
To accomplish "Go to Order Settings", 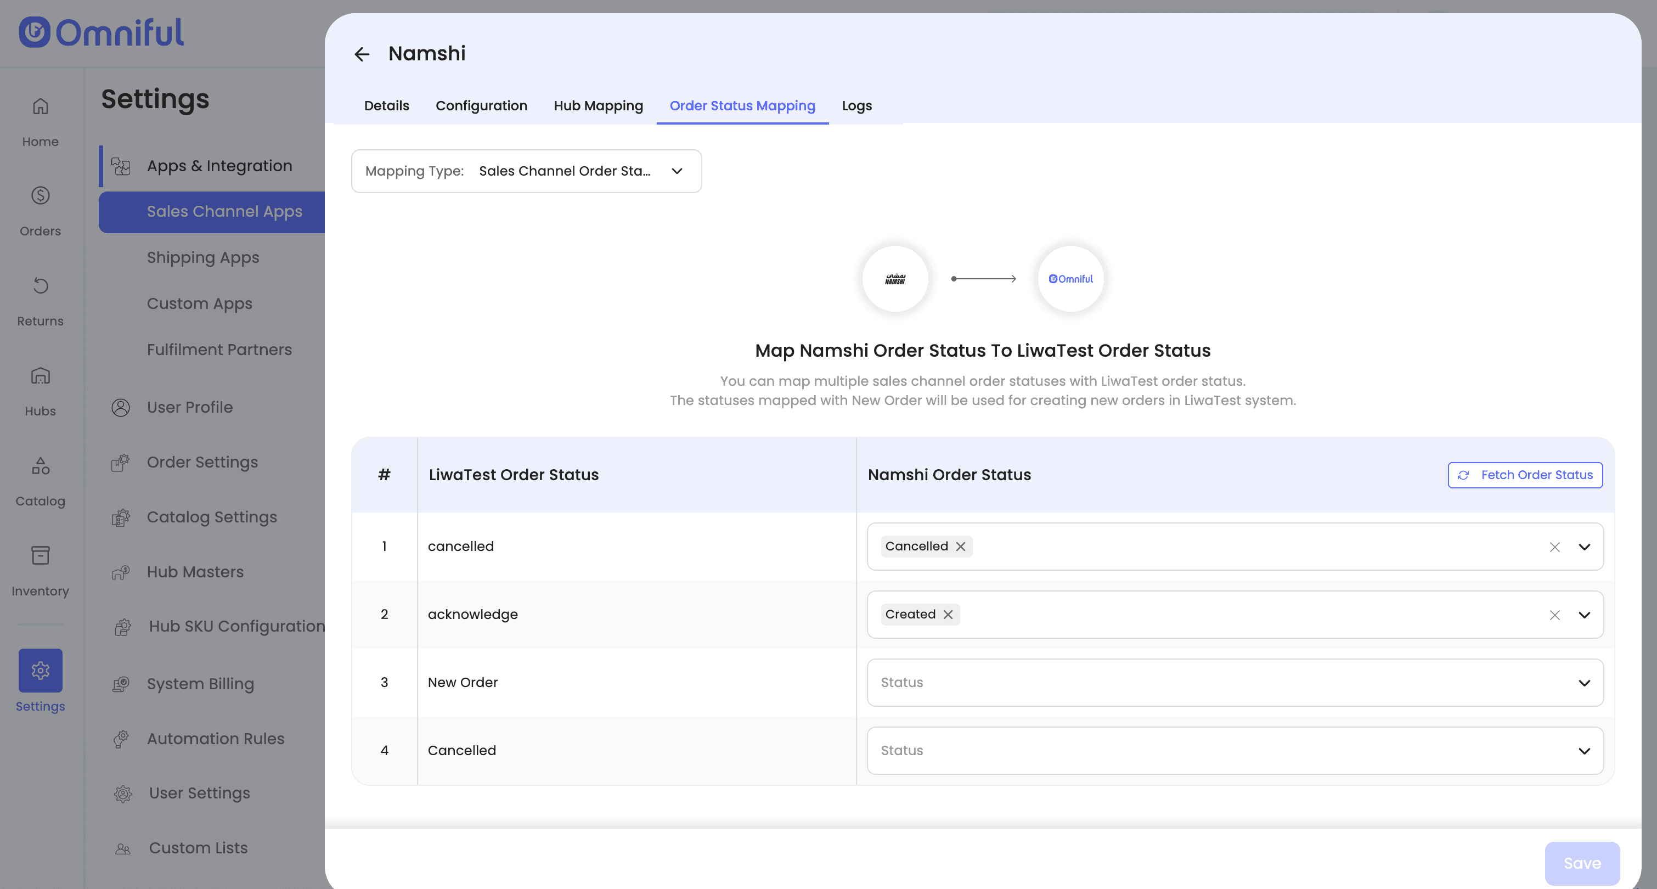I will coord(202,463).
